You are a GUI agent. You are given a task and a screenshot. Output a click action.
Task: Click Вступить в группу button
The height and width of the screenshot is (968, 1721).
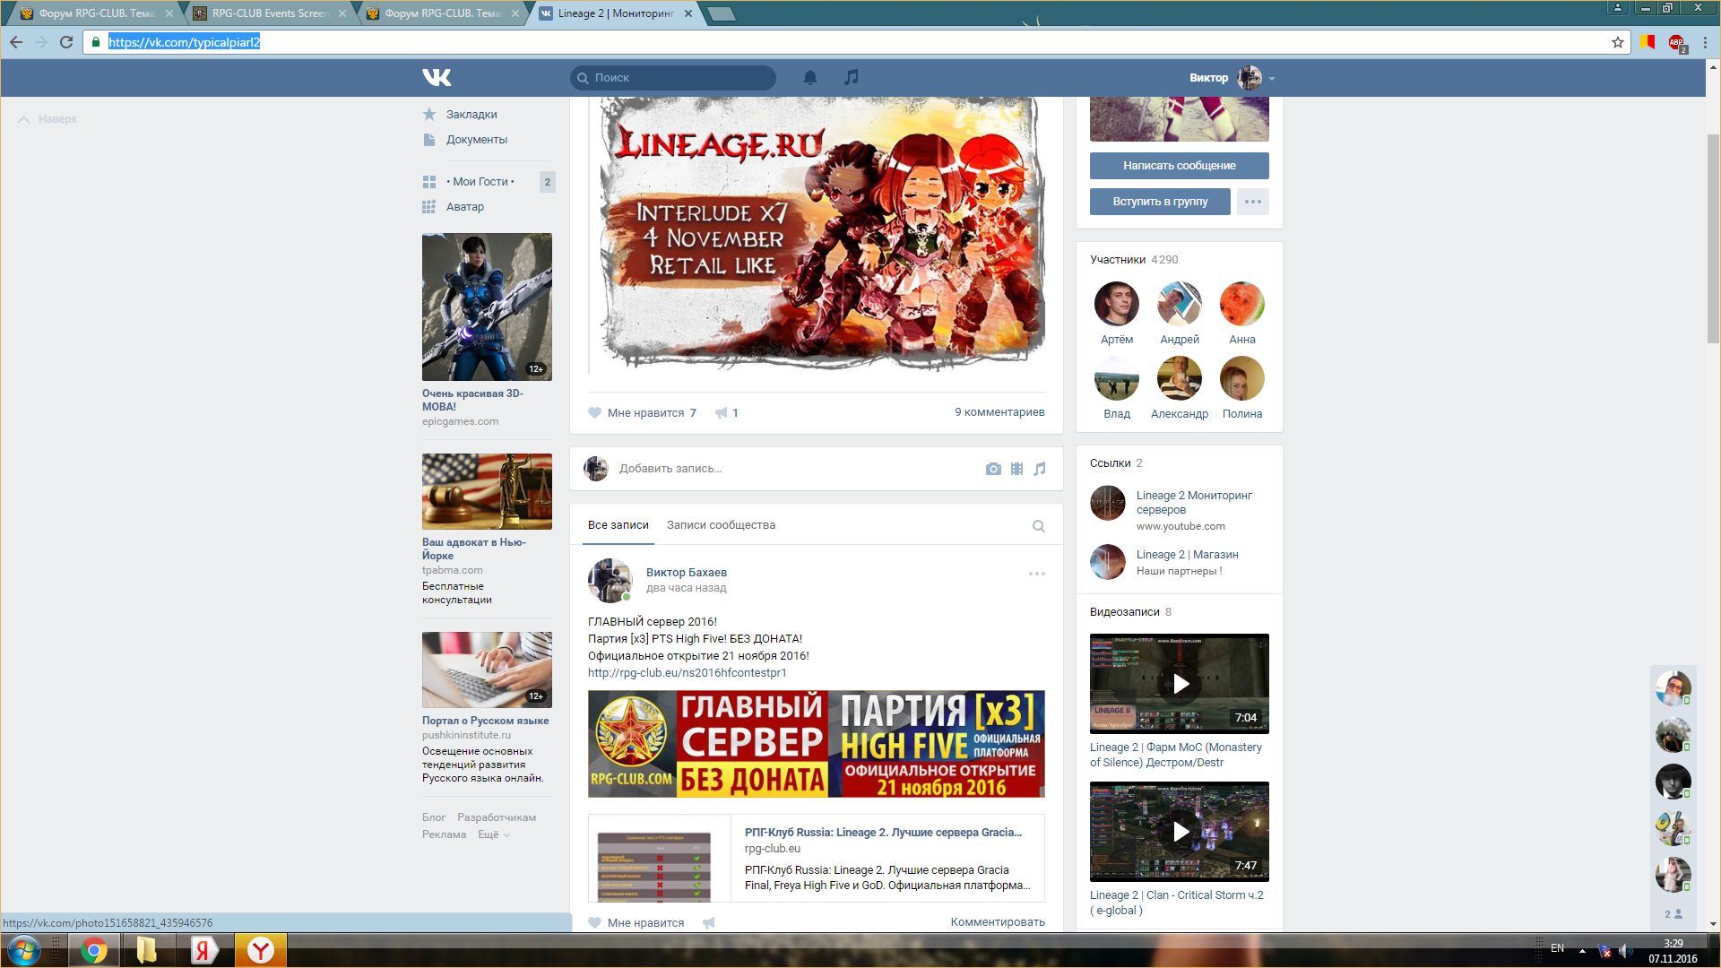click(x=1160, y=202)
